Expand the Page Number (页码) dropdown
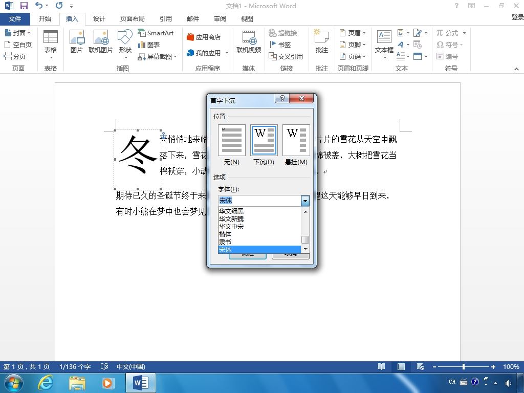This screenshot has height=393, width=524. coord(353,56)
